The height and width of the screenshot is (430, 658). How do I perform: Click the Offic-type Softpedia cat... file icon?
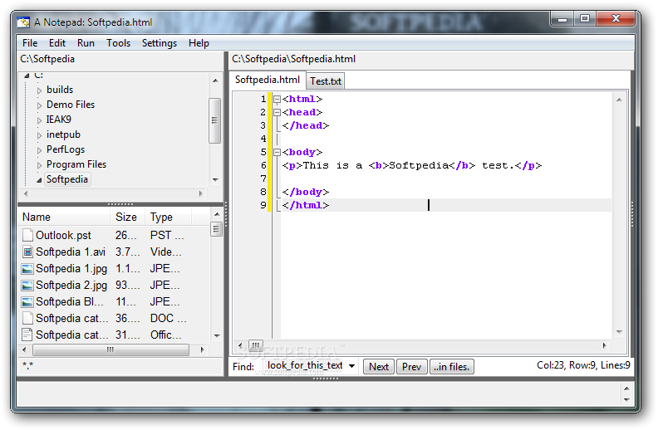[x=27, y=335]
